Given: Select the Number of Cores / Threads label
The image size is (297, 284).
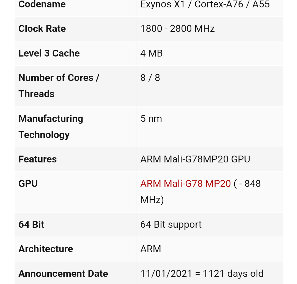Looking at the screenshot, I should point(59,86).
